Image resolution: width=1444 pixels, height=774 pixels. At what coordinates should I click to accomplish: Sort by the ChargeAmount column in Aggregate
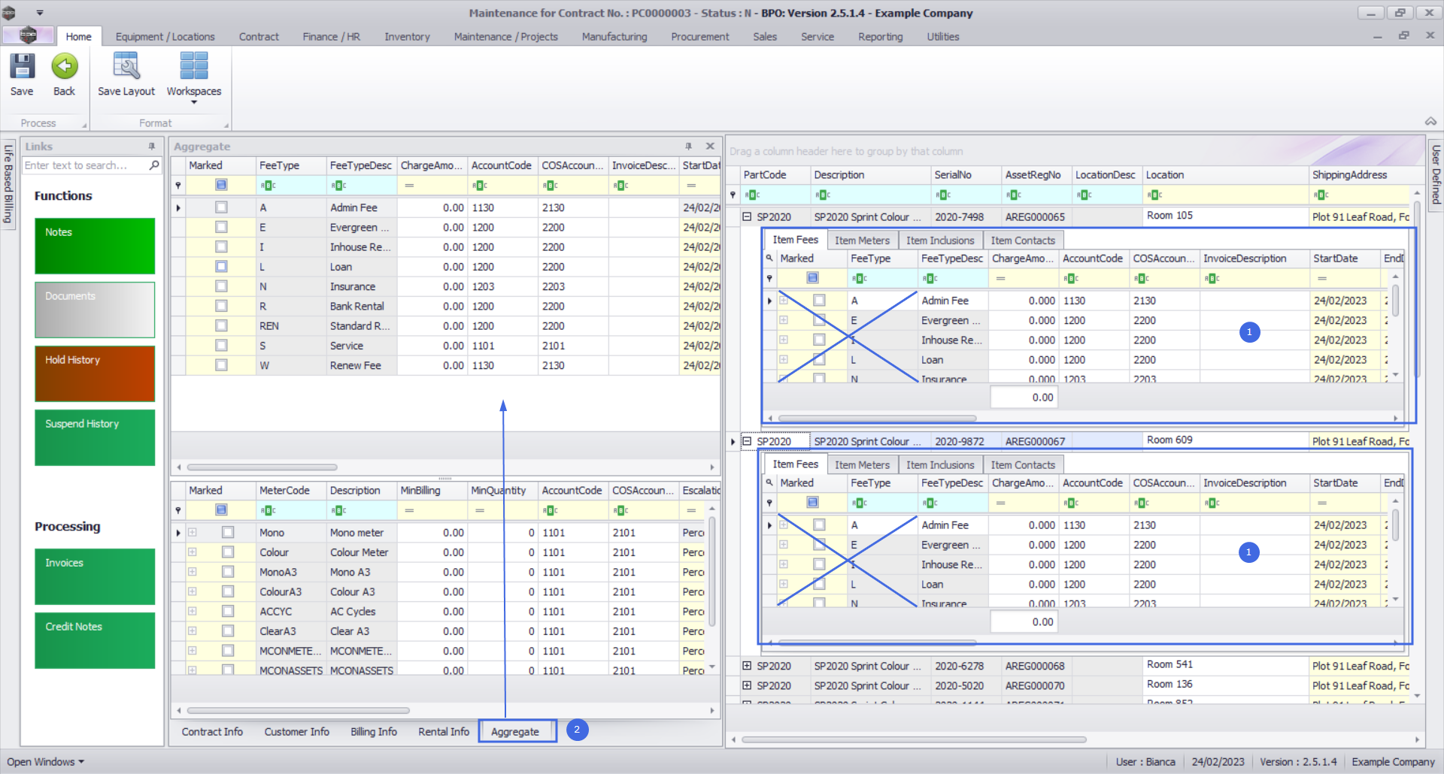click(432, 165)
